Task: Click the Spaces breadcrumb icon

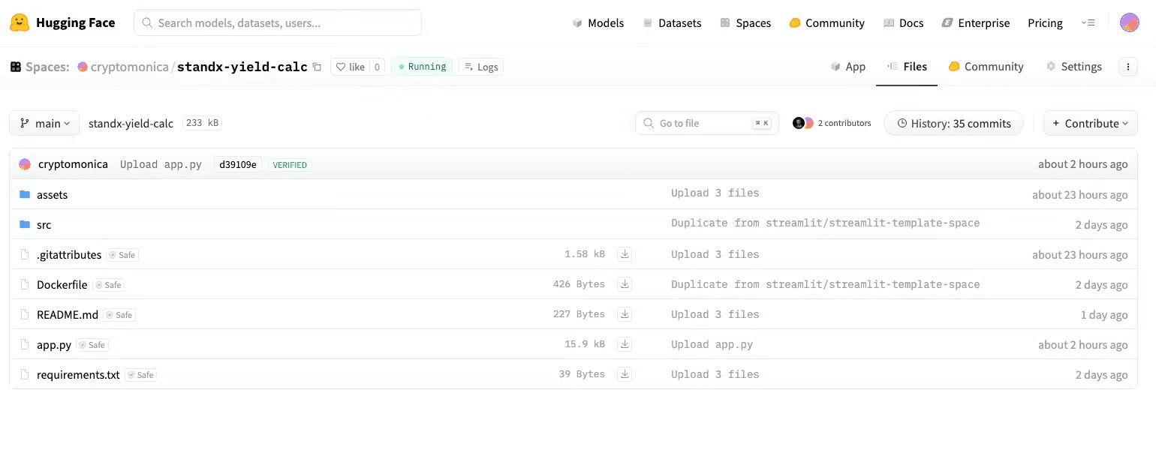Action: point(15,67)
